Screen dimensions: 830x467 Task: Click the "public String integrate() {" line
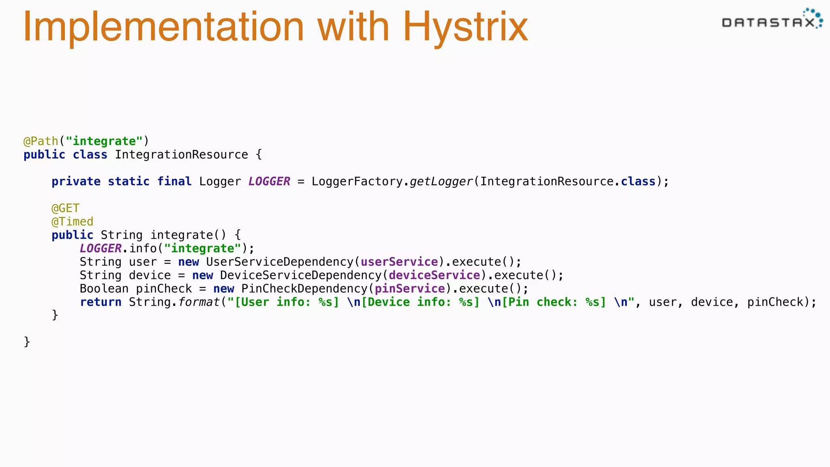click(146, 235)
